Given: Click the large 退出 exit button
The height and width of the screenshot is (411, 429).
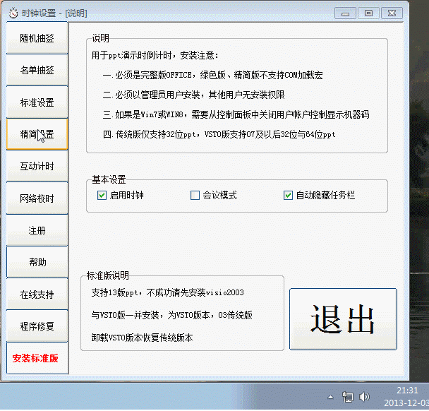Looking at the screenshot, I should point(343,319).
